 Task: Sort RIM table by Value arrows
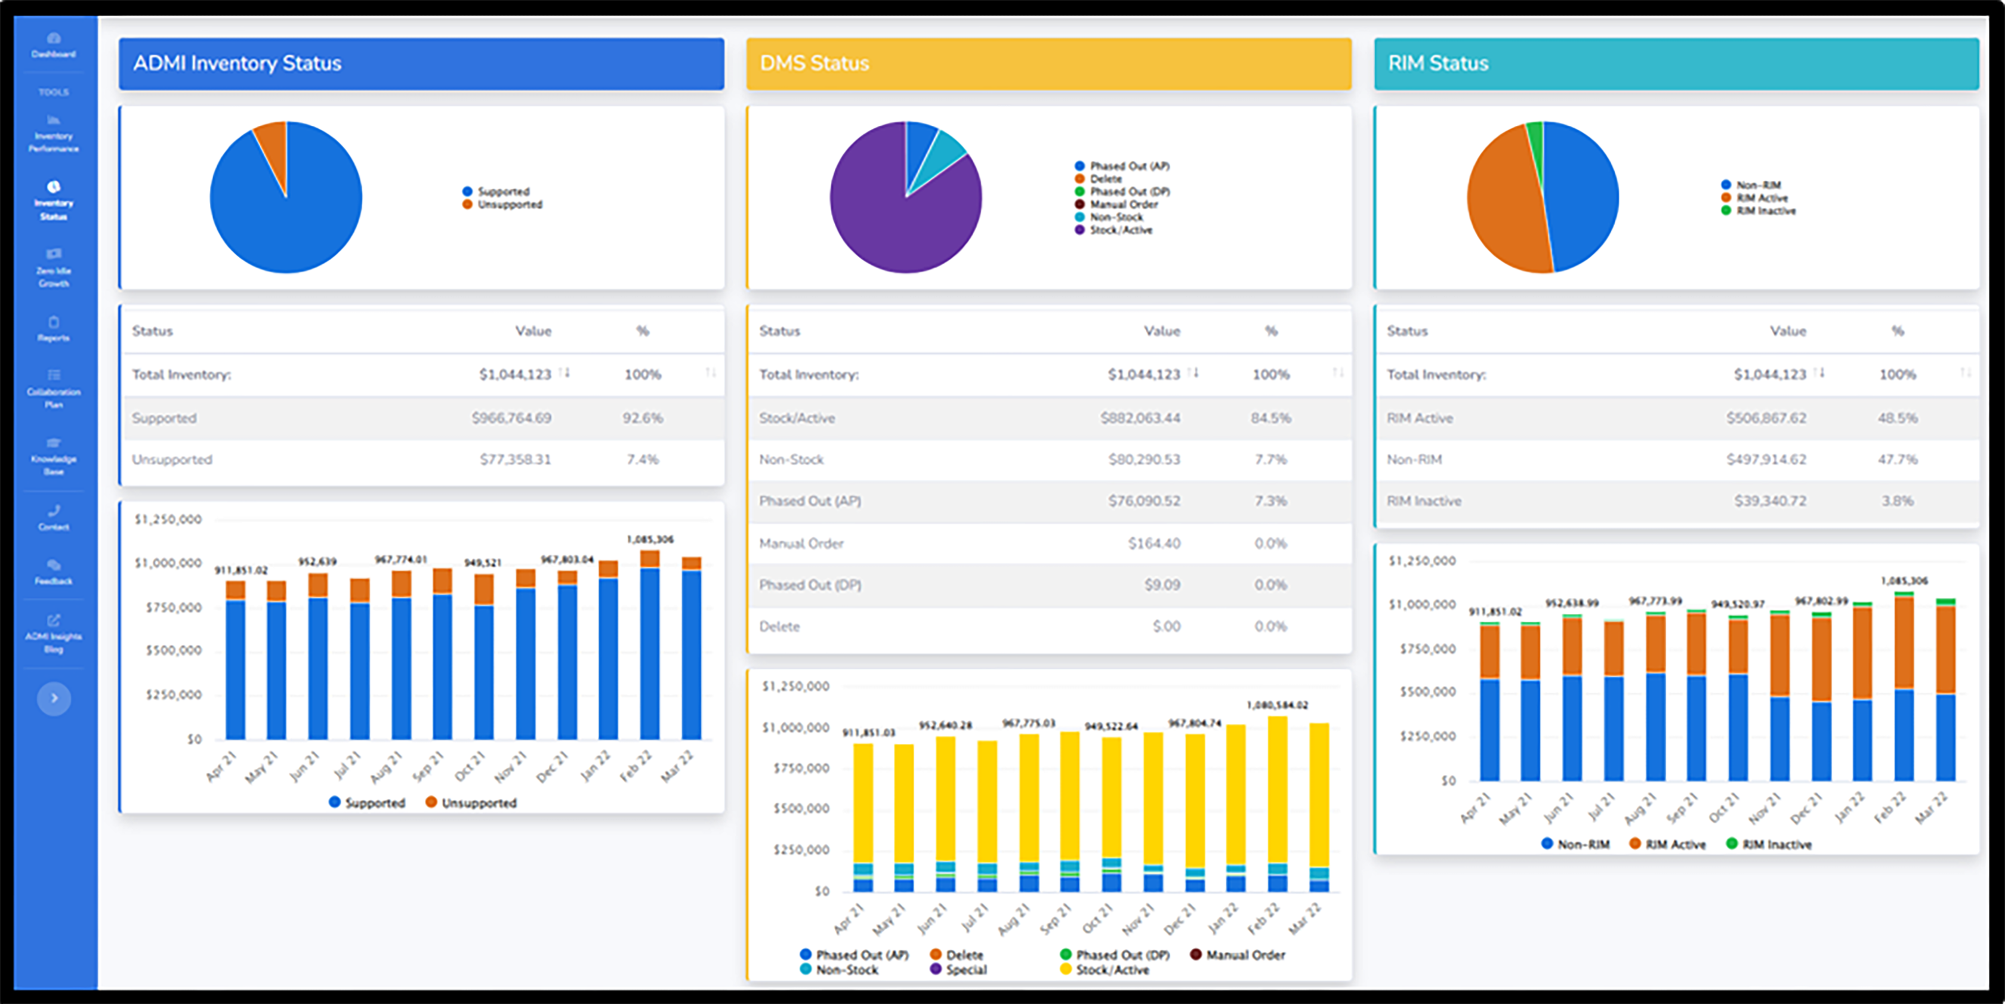(x=1819, y=373)
